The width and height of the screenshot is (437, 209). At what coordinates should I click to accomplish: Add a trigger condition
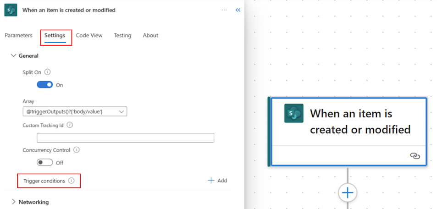(217, 181)
